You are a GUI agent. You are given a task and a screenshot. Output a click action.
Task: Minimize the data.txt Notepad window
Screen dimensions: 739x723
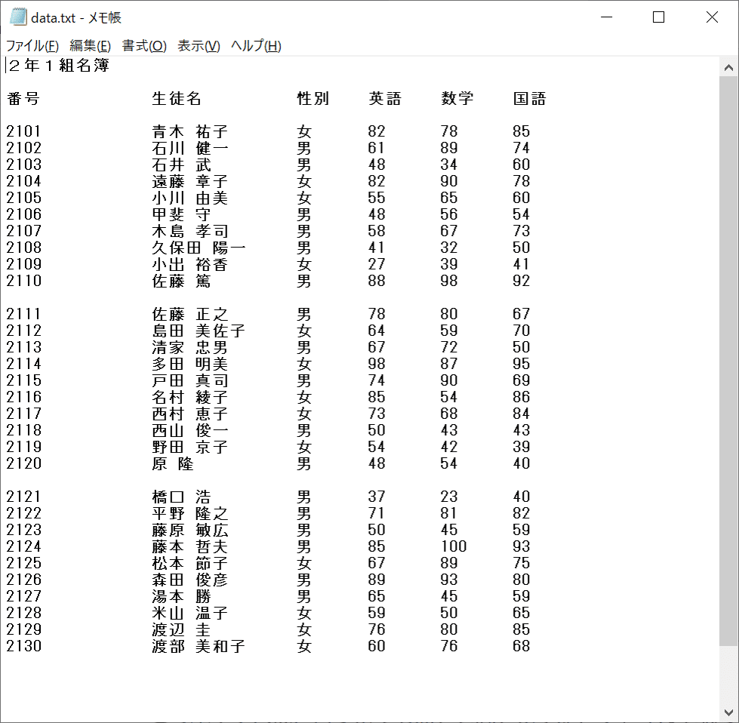[606, 16]
